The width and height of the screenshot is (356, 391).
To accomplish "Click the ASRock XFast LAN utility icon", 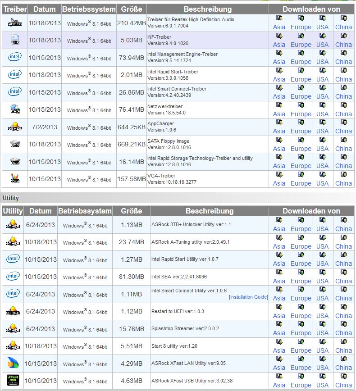I will click(13, 364).
